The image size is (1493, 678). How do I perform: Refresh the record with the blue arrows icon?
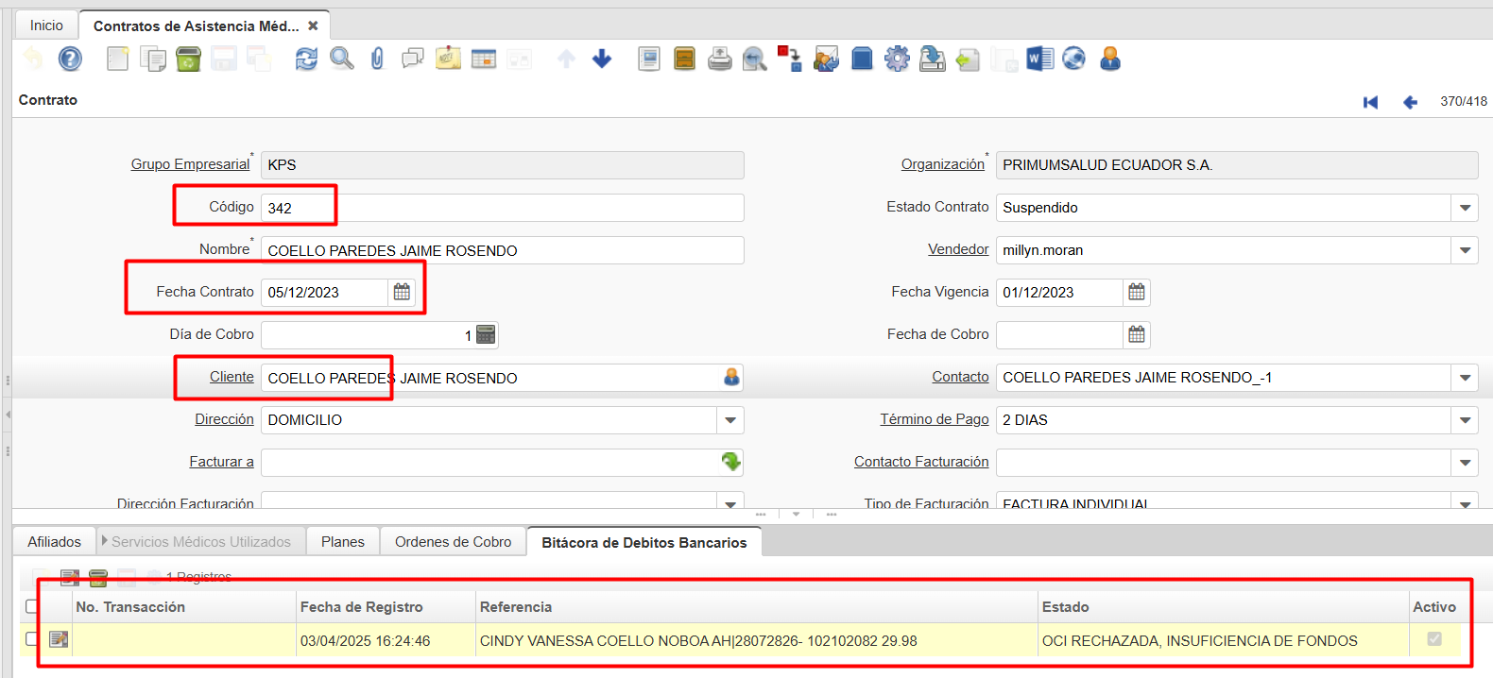[x=306, y=59]
